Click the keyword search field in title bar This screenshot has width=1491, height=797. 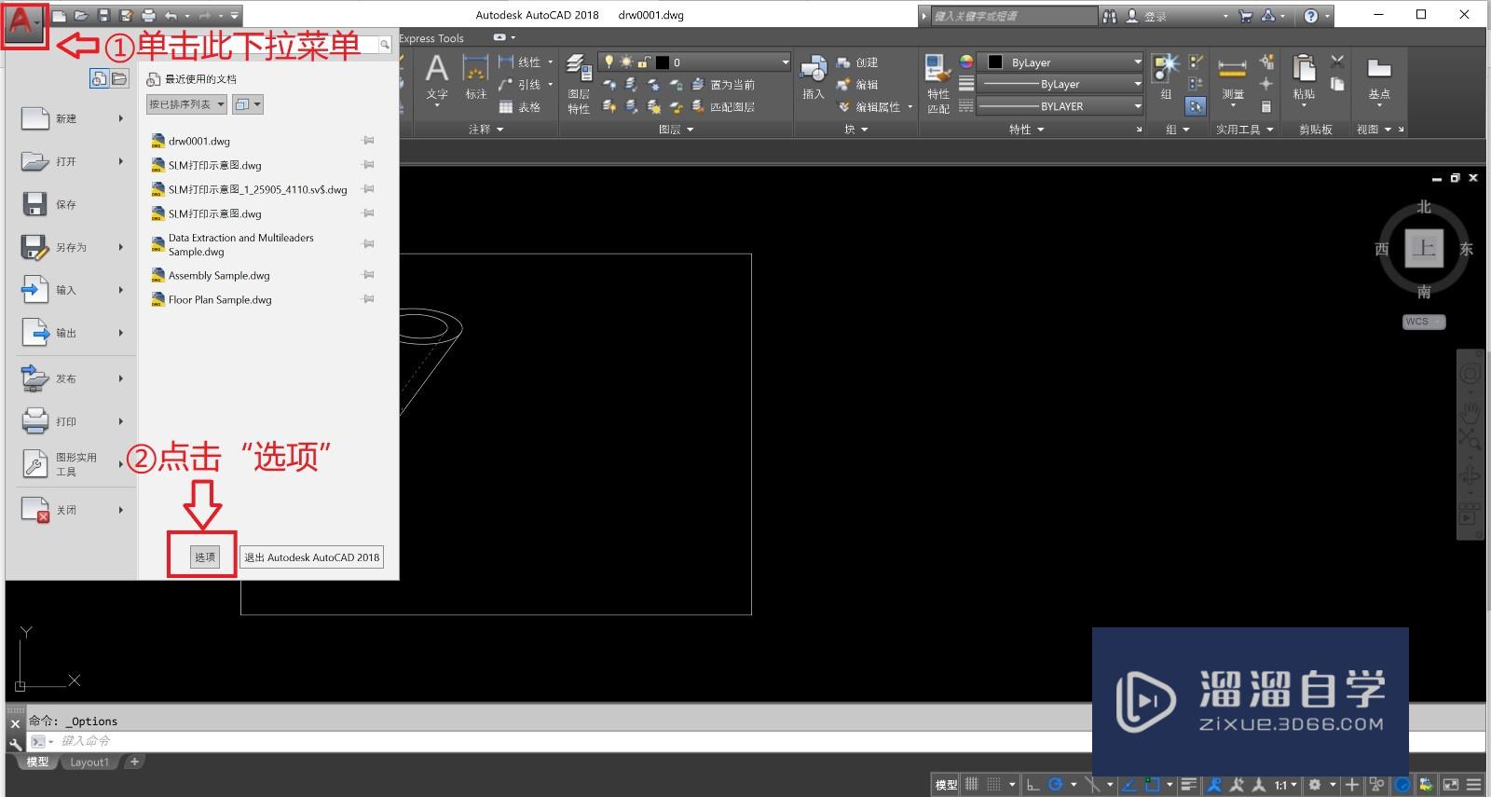pos(1015,16)
